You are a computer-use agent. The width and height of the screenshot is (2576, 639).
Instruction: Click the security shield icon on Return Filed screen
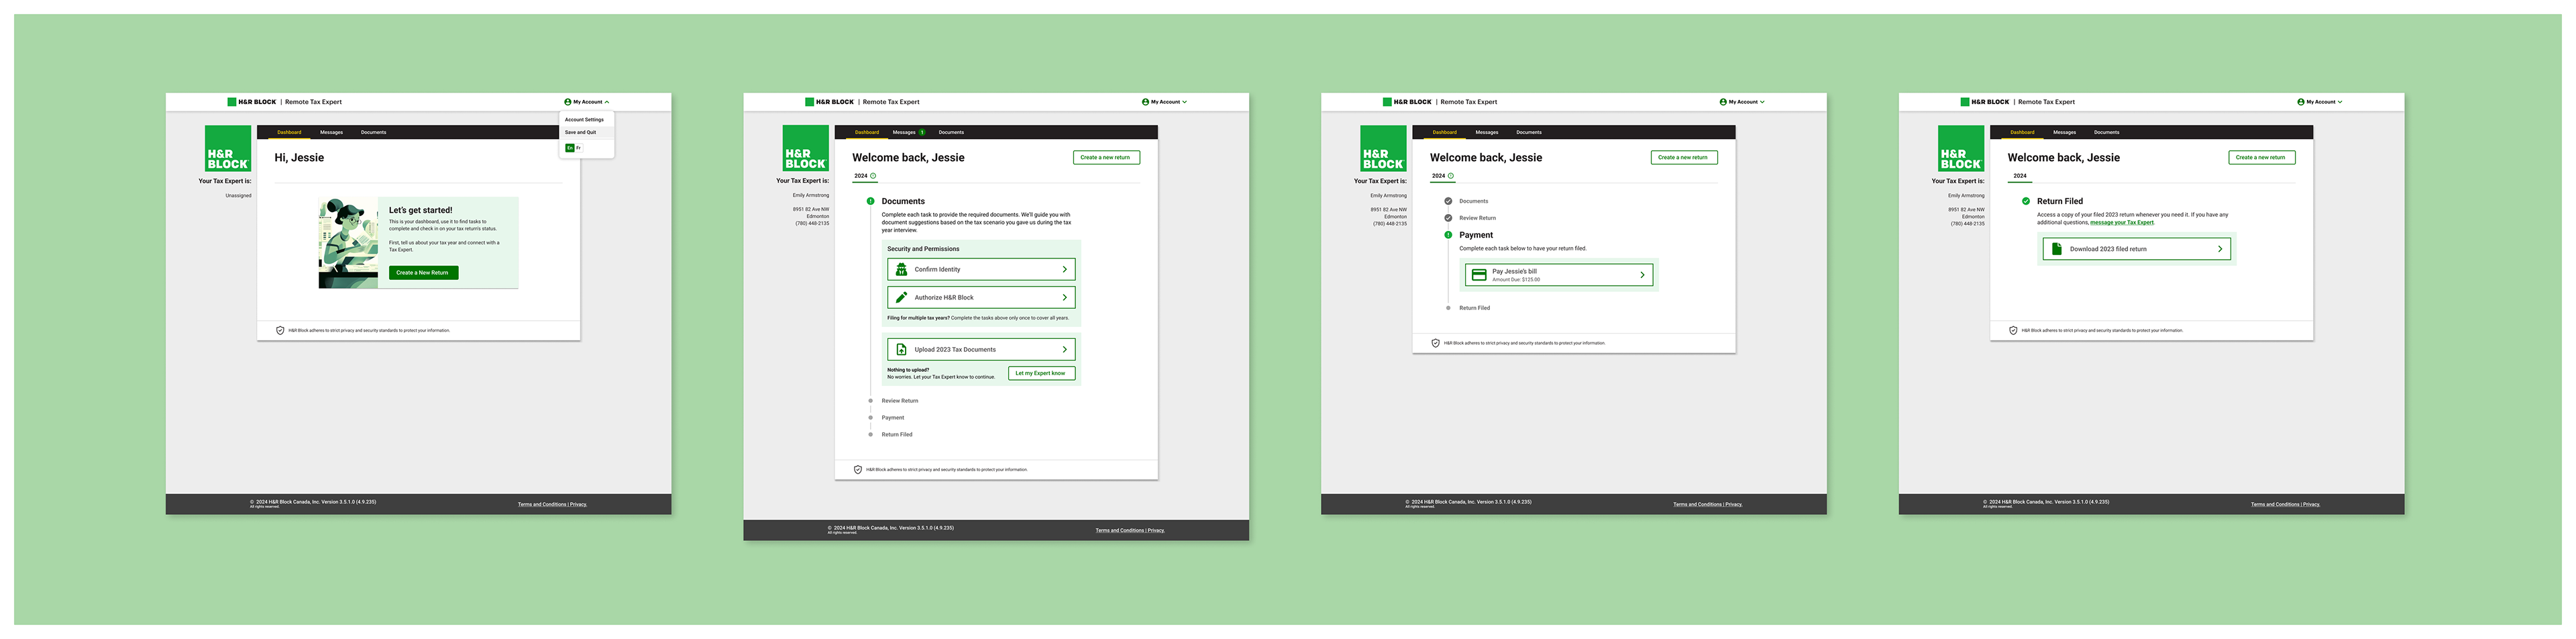(x=2013, y=330)
